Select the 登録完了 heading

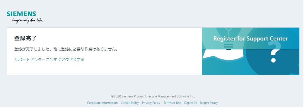(25, 38)
